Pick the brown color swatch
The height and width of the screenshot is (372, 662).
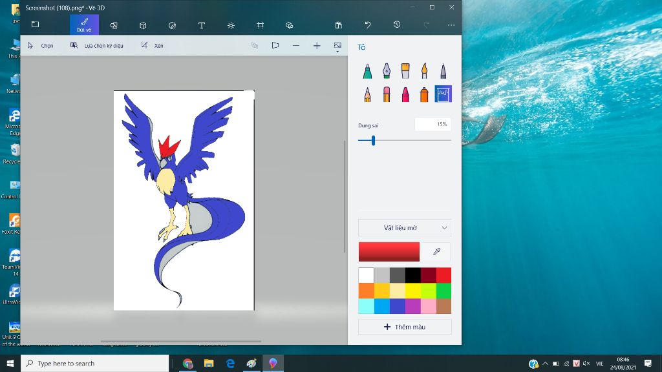(x=443, y=305)
